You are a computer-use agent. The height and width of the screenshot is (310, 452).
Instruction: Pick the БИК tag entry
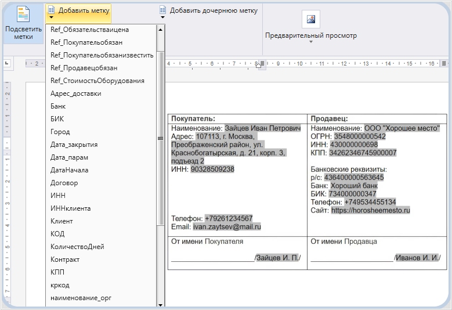tap(57, 119)
